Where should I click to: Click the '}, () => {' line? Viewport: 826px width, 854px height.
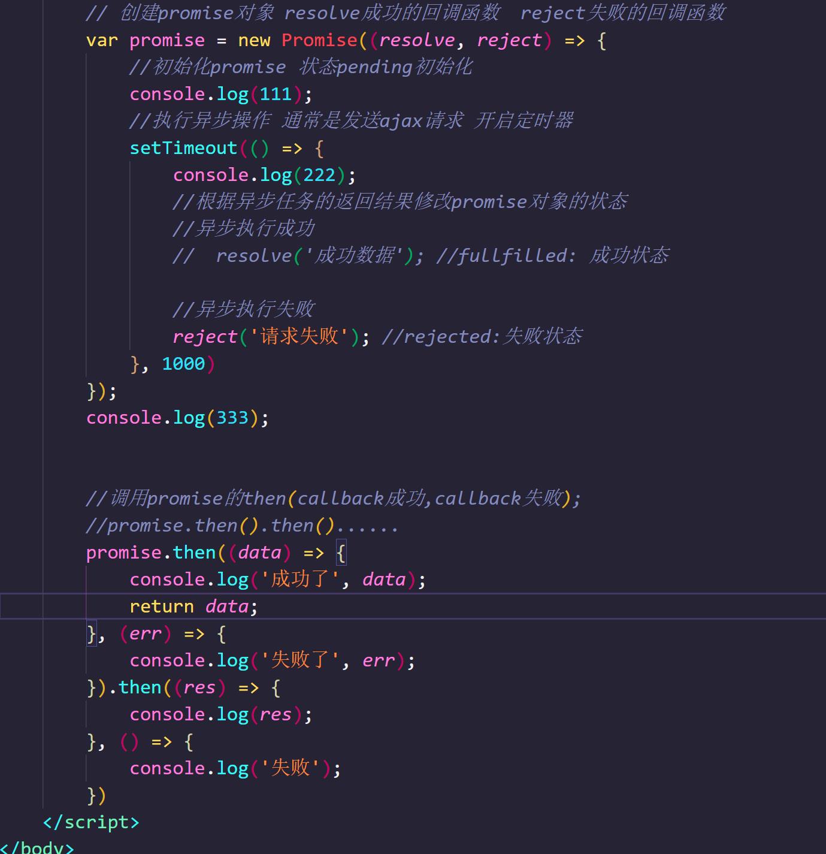pos(140,741)
